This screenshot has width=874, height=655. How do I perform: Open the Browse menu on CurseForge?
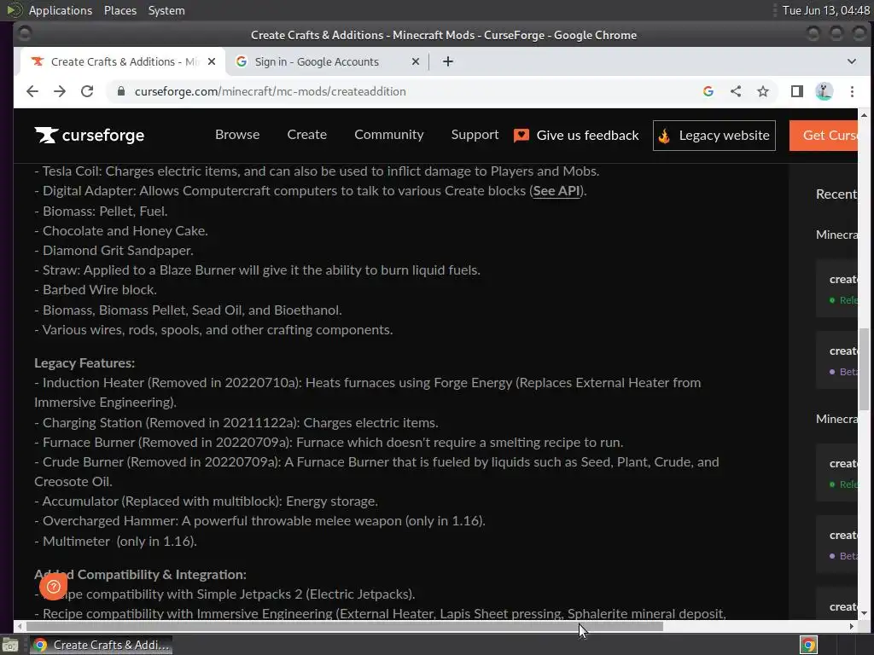pos(237,135)
